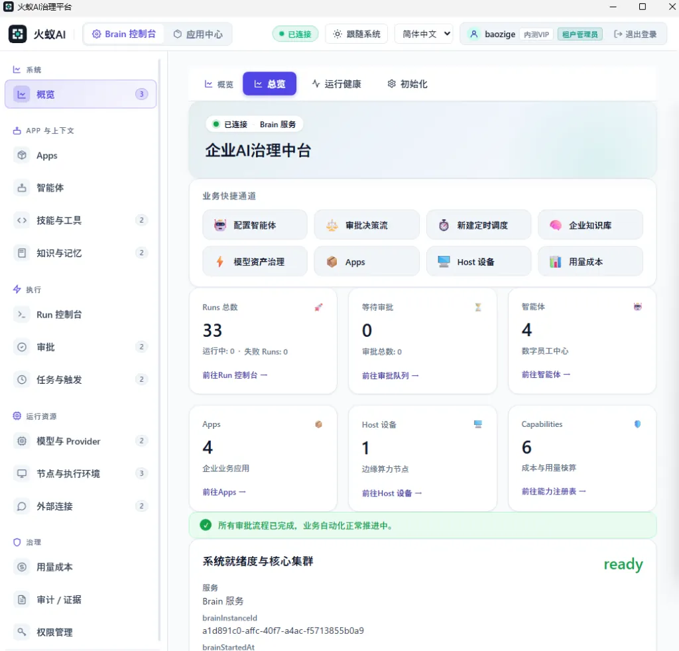Switch to 运行健康 tab

click(336, 84)
